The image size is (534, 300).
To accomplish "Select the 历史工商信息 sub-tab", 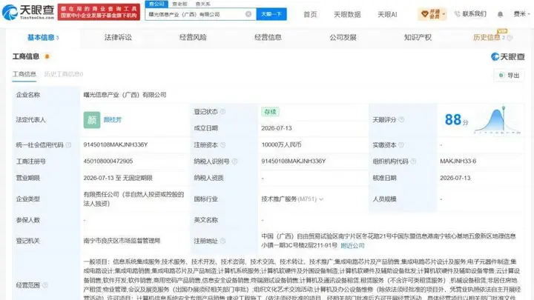I will tap(63, 74).
